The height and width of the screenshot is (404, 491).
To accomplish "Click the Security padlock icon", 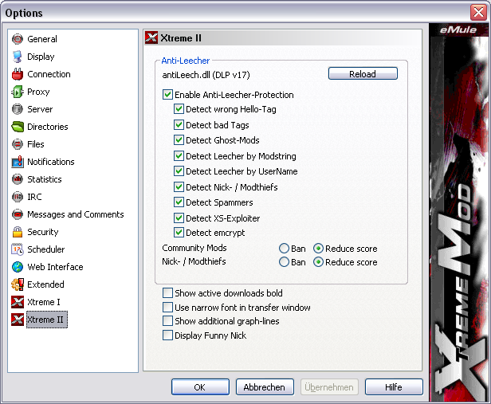I will pos(18,232).
